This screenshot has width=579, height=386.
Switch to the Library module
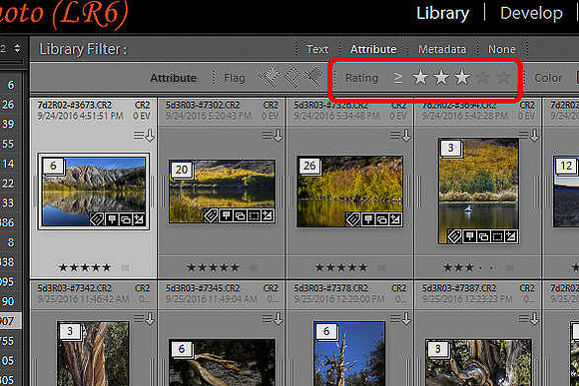click(x=442, y=14)
